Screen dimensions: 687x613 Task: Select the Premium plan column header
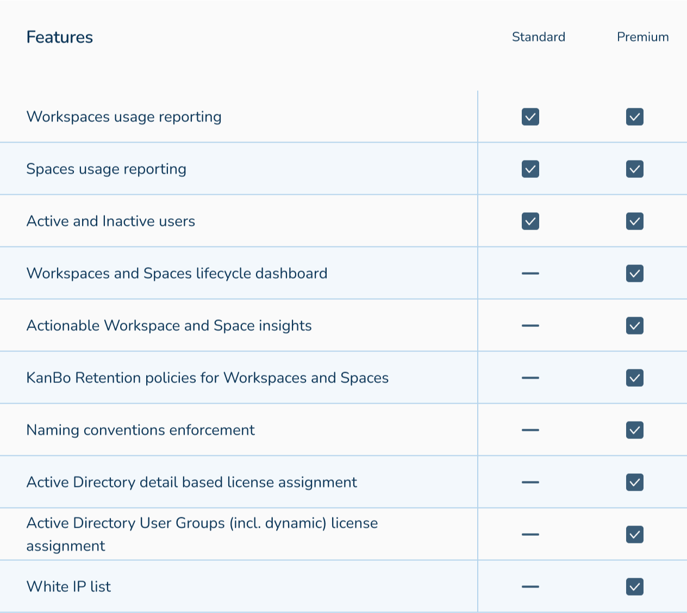click(642, 37)
